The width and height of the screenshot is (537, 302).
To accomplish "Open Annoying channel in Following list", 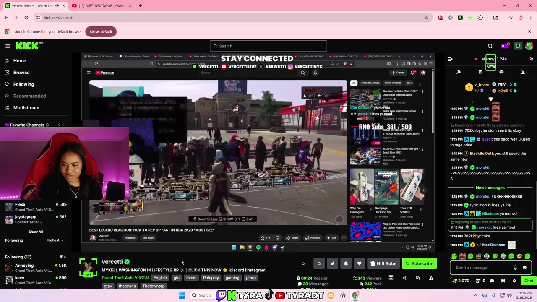I will (36, 268).
